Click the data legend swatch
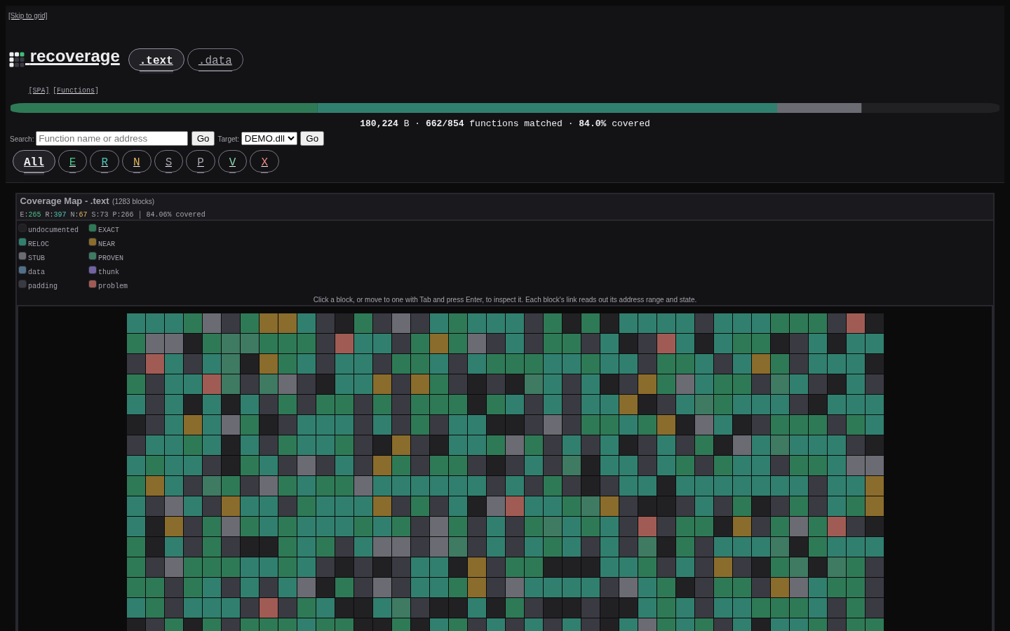This screenshot has width=1010, height=631. 22,270
